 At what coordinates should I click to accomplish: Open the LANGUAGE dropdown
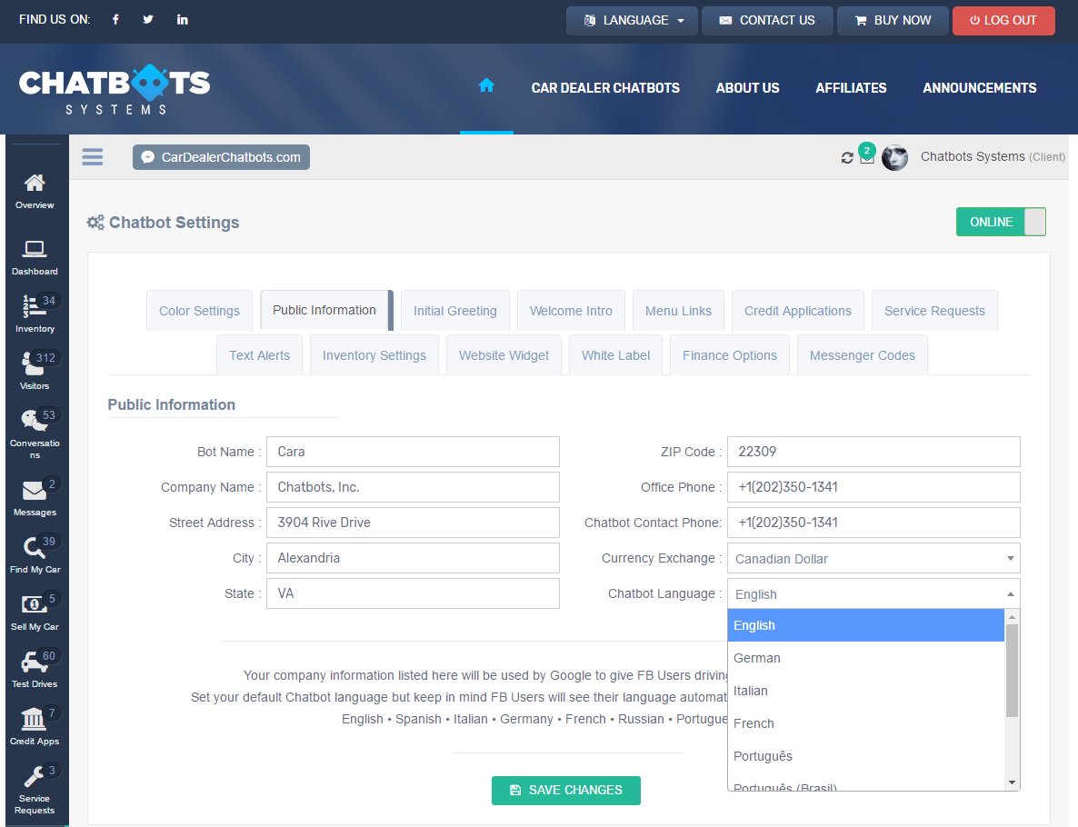click(632, 21)
